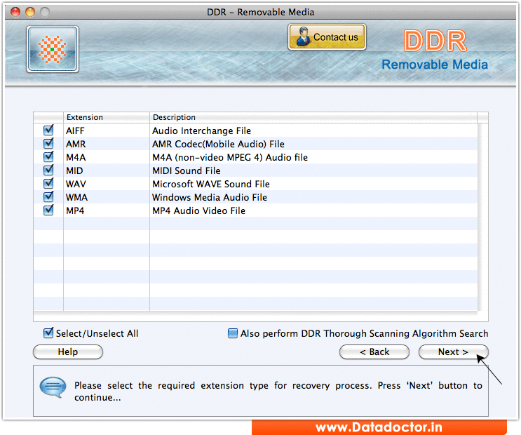
Task: Select 'MIDI Sound File' description
Action: point(187,170)
